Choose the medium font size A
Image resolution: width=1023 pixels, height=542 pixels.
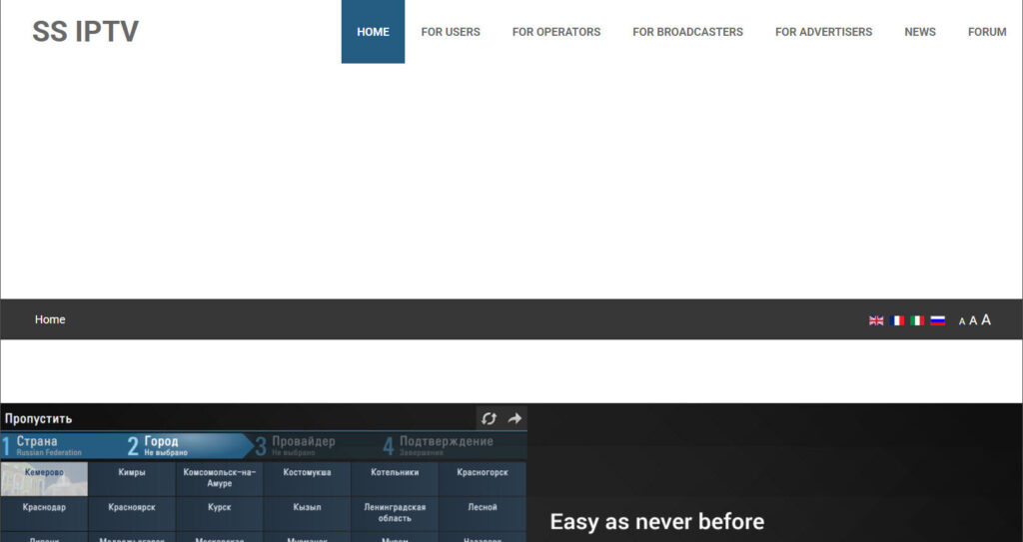coord(973,320)
